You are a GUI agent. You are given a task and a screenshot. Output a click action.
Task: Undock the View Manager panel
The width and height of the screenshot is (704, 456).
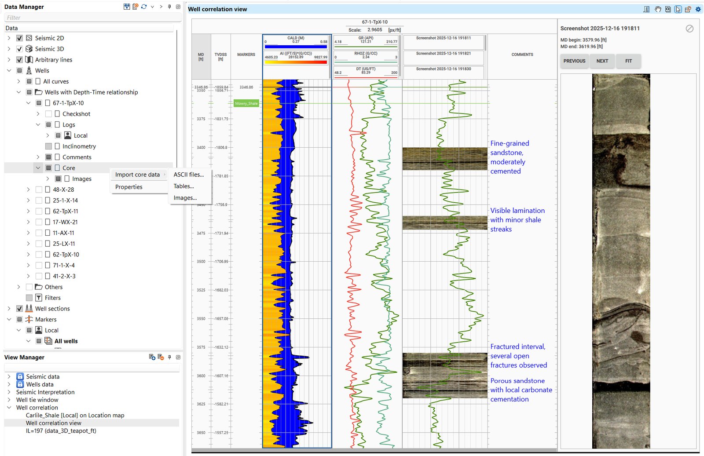point(178,357)
